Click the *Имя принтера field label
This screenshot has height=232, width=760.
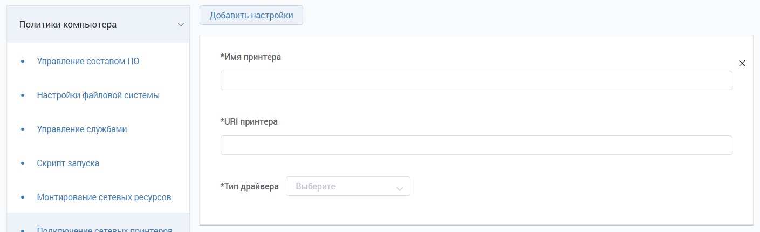251,57
